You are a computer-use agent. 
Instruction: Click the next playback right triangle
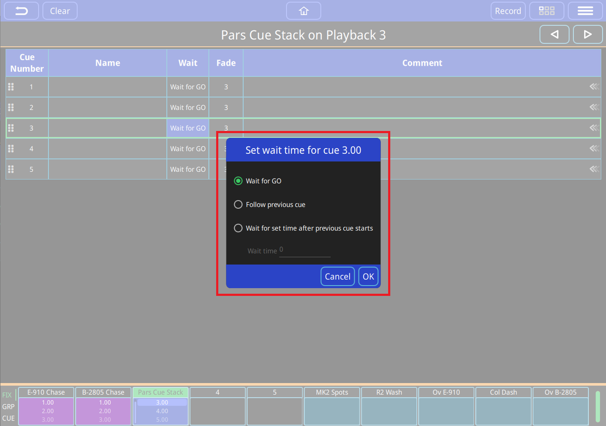[x=588, y=34]
